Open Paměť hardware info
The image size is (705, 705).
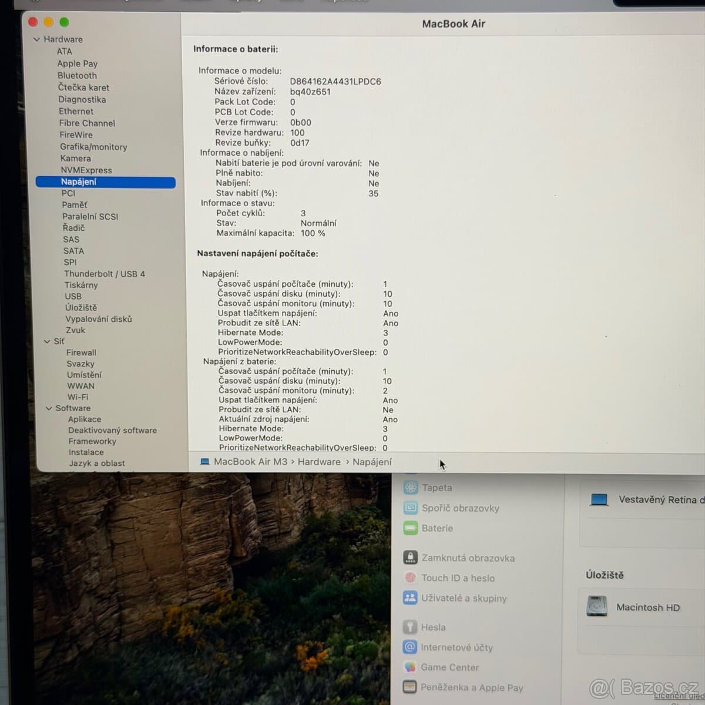pos(75,205)
